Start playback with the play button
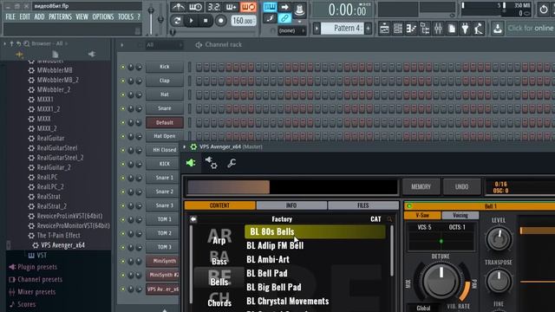555x312 pixels. [x=191, y=21]
